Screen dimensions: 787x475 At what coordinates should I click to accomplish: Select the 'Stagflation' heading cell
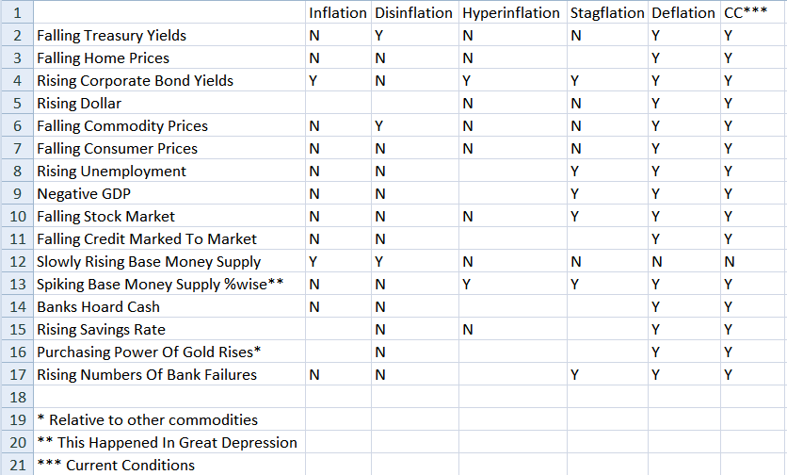pyautogui.click(x=607, y=13)
